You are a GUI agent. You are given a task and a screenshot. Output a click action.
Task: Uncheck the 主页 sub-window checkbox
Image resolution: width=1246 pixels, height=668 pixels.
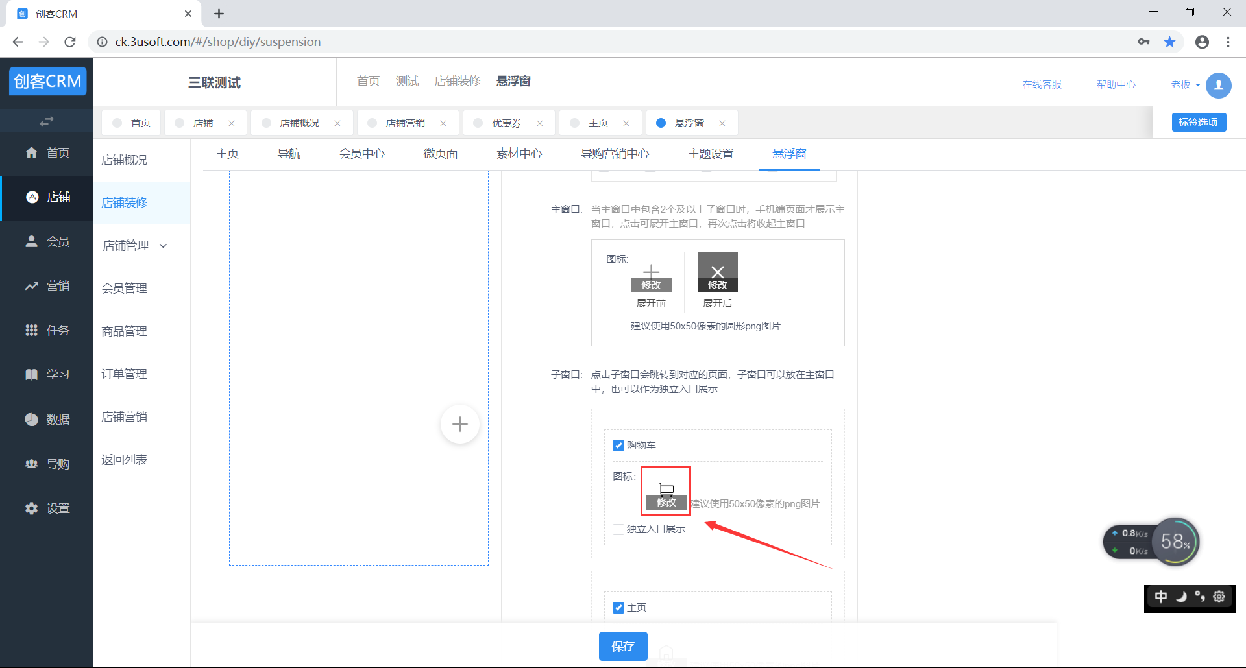[x=618, y=608]
